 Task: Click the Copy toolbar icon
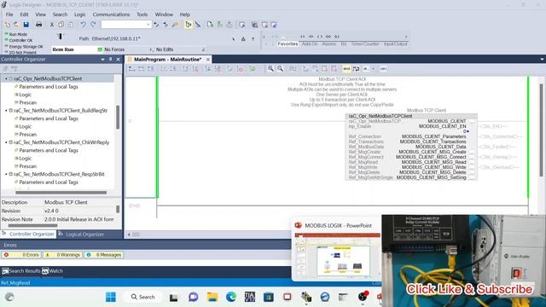[61, 25]
